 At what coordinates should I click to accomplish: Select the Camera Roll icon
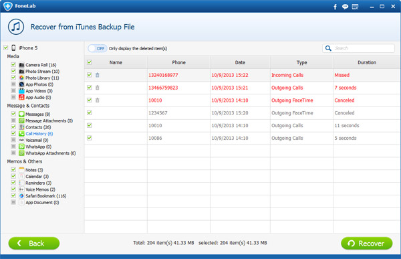[21, 65]
